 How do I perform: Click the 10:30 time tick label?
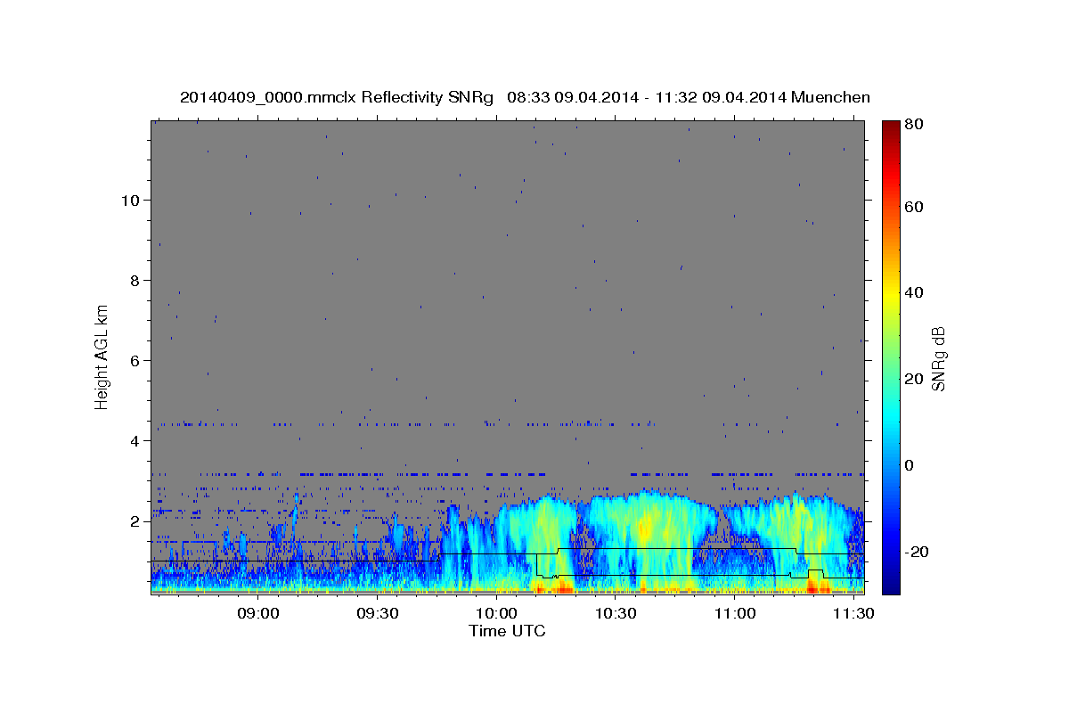[615, 613]
